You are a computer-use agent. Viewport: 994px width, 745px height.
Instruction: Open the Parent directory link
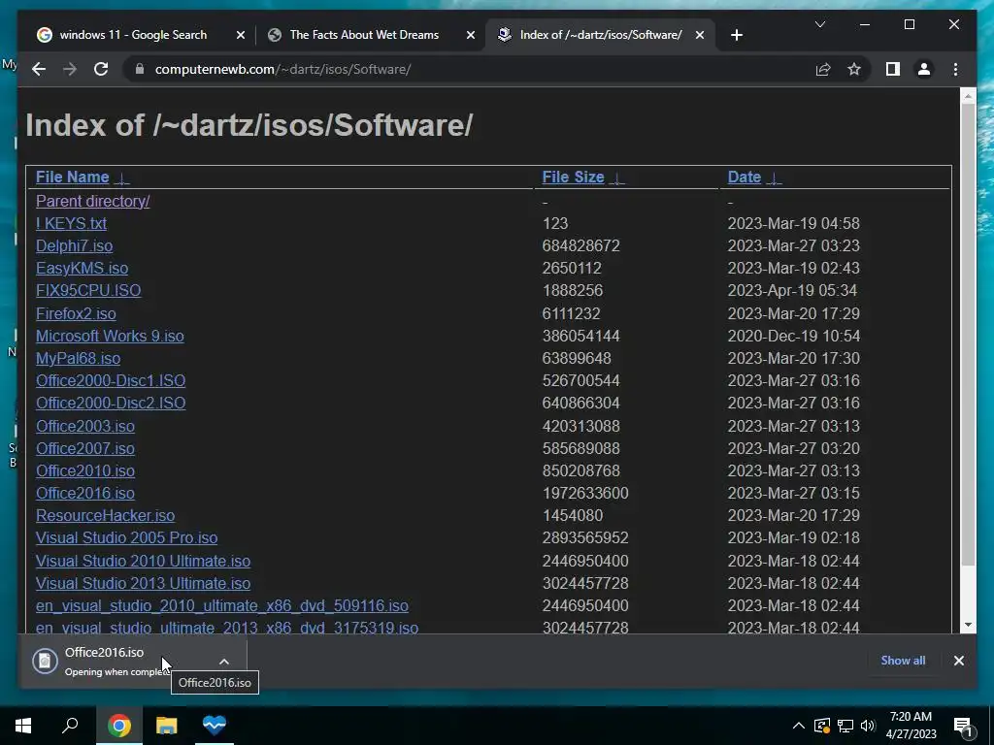[x=92, y=202]
